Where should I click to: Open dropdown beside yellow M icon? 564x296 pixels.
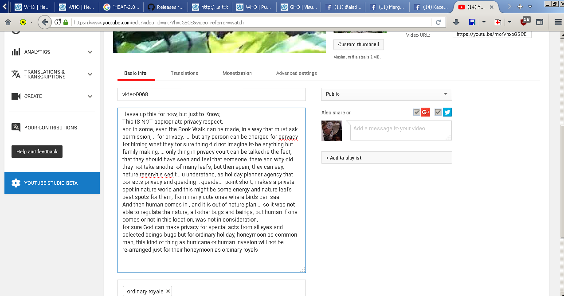[32, 22]
